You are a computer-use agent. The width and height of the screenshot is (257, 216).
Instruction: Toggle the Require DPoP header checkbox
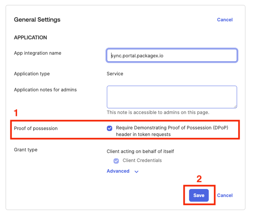109,128
